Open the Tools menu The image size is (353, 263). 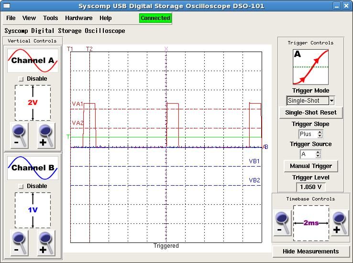tap(50, 18)
